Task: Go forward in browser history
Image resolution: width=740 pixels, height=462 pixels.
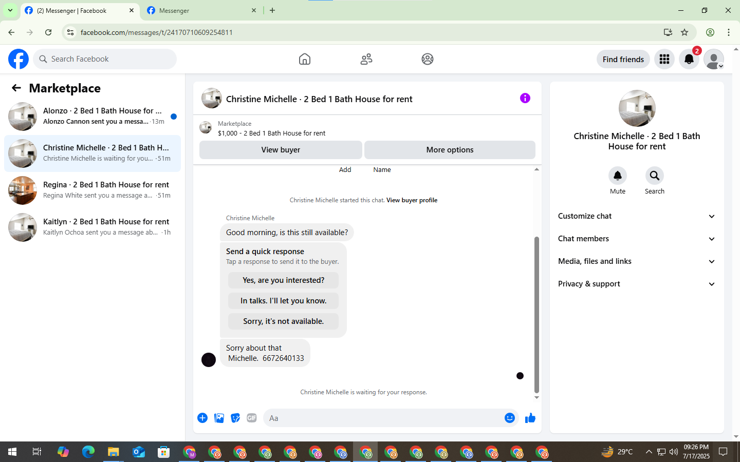Action: point(30,32)
